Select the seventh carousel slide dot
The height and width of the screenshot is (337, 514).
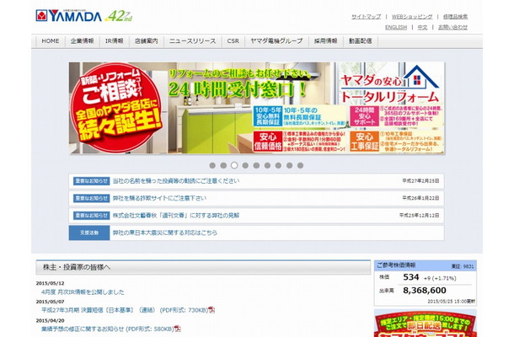pyautogui.click(x=278, y=165)
